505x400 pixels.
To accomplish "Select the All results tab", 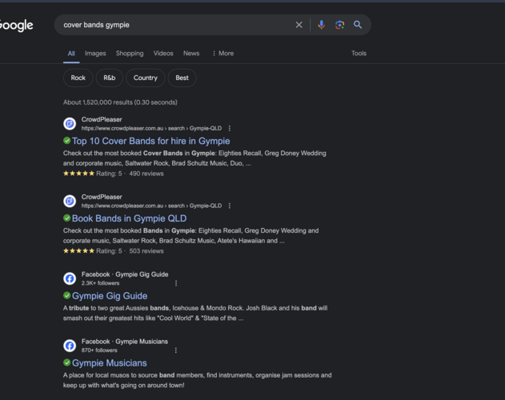I will click(x=71, y=54).
